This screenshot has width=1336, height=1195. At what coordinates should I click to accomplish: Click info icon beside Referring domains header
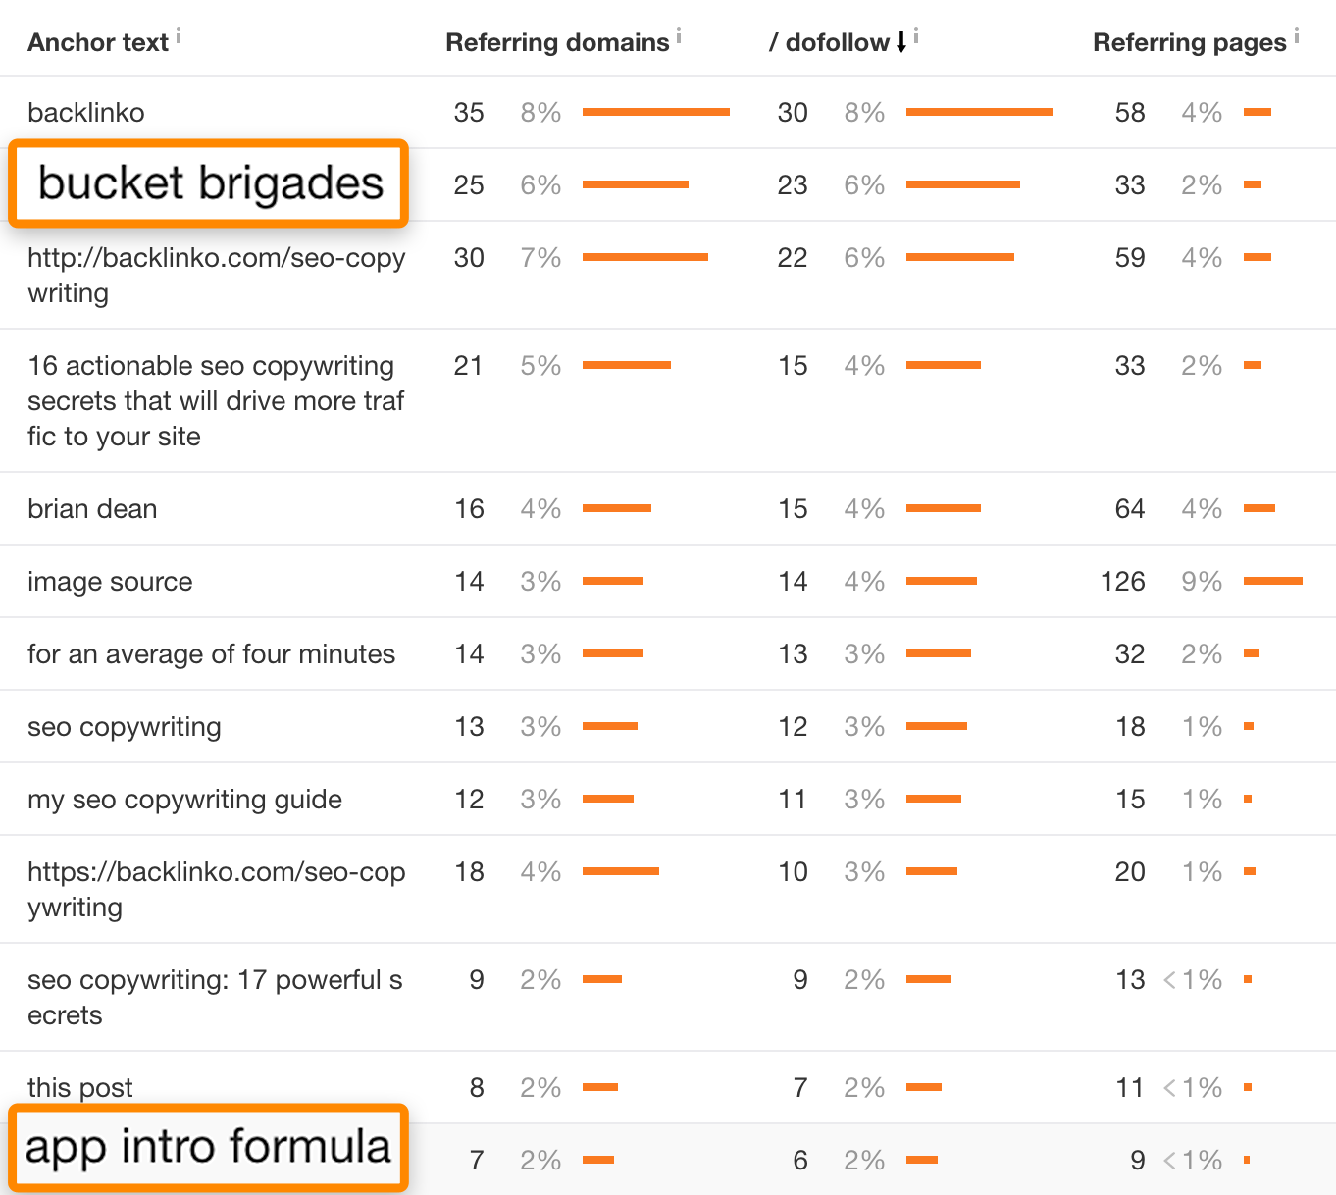pos(679,37)
